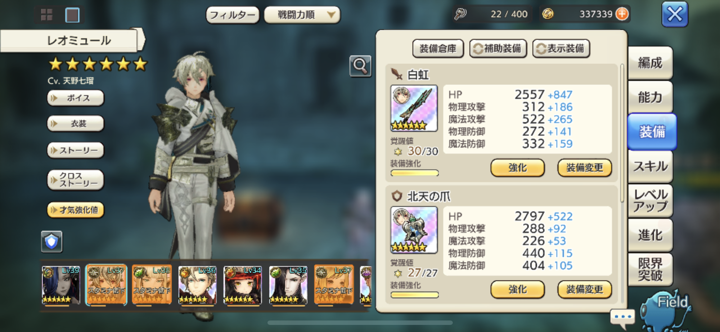Click 装備変更 for 北天の爪

(585, 290)
